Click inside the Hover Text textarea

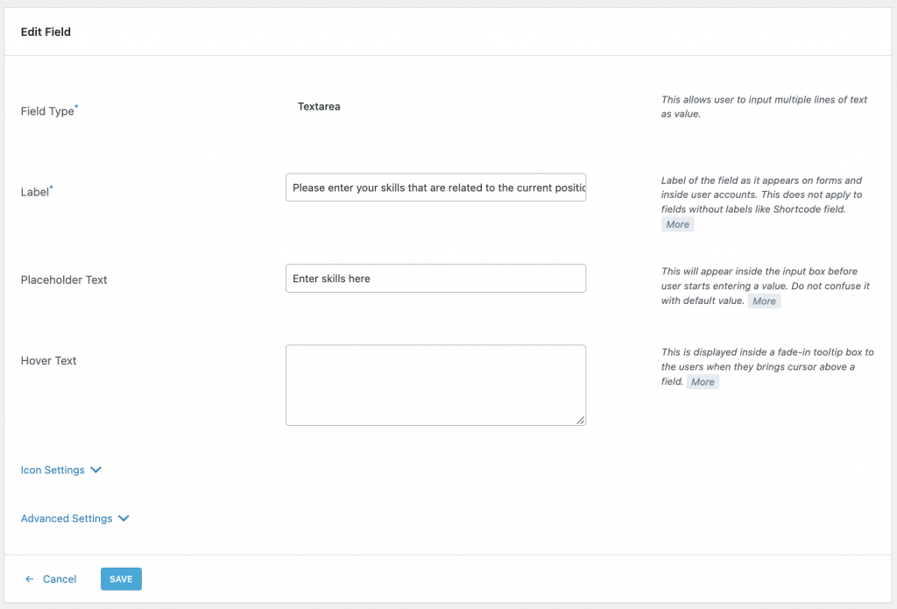(x=435, y=384)
